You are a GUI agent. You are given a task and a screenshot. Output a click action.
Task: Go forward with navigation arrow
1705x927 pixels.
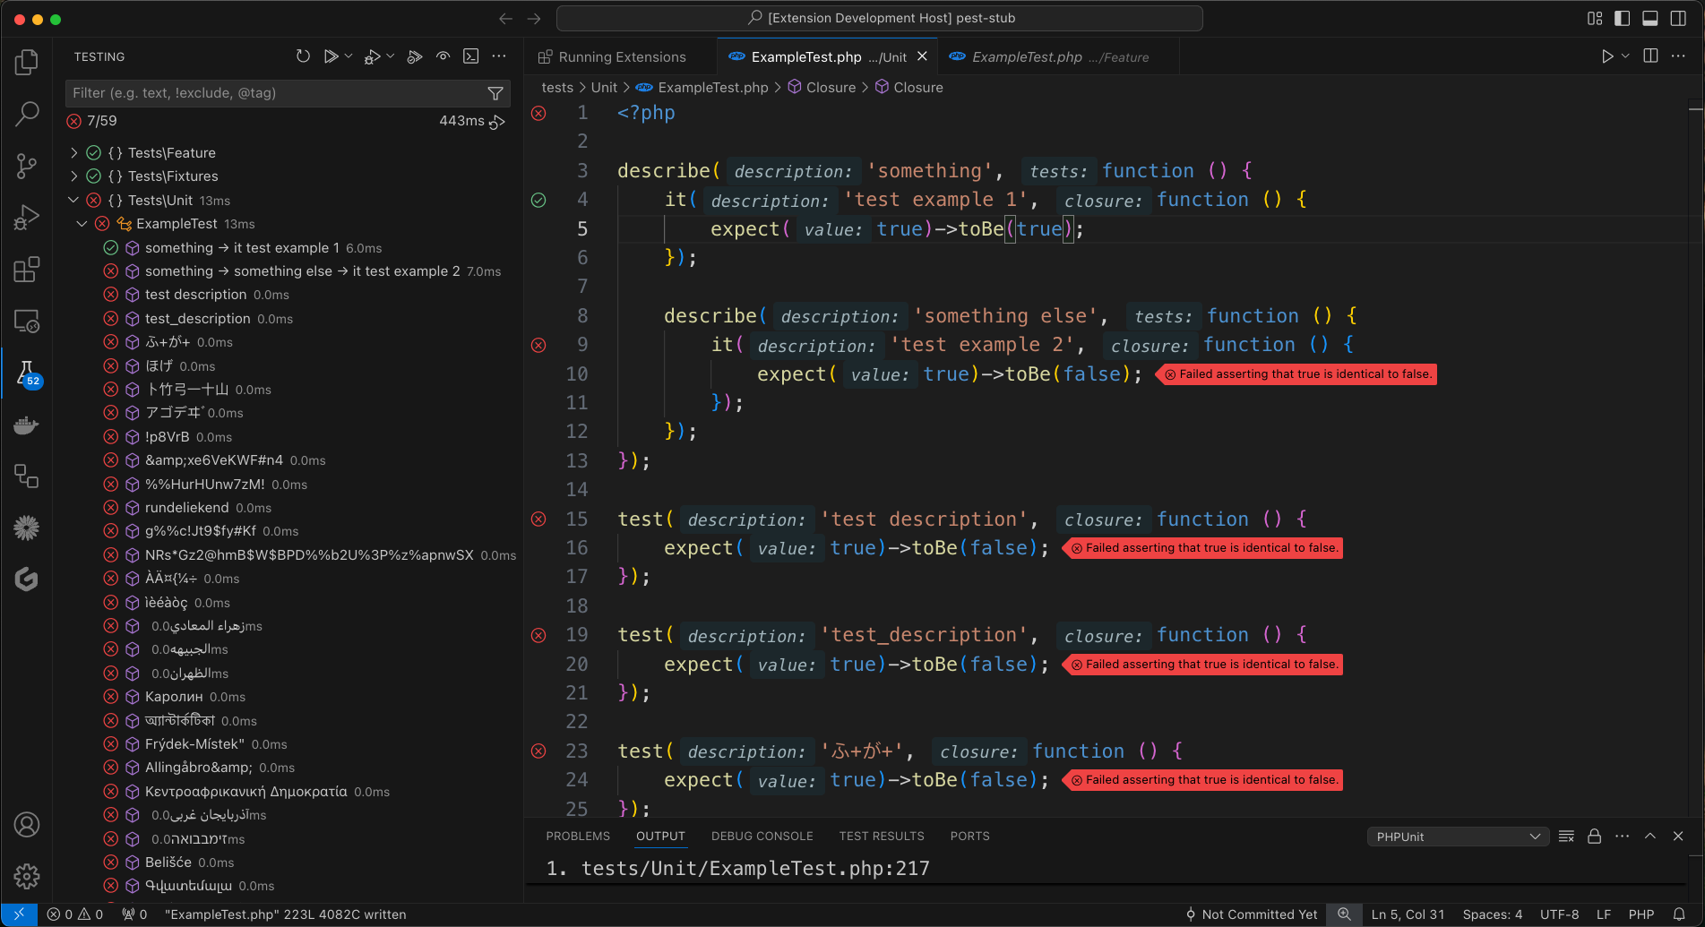tap(534, 19)
